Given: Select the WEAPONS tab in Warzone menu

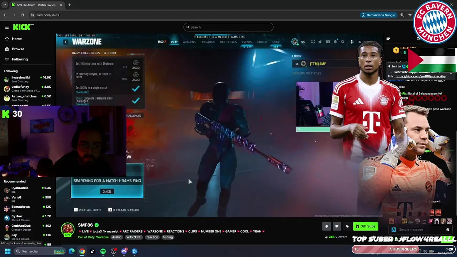Looking at the screenshot, I should [189, 42].
